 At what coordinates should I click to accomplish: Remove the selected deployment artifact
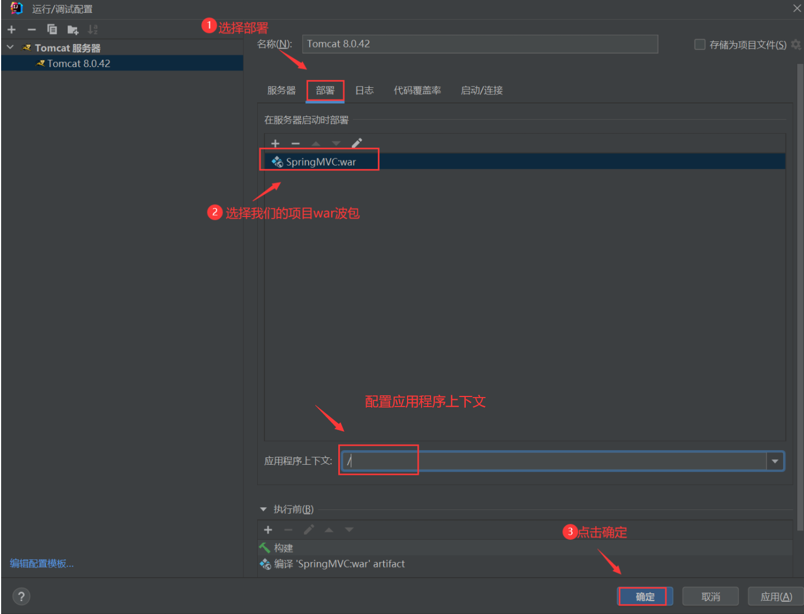296,144
